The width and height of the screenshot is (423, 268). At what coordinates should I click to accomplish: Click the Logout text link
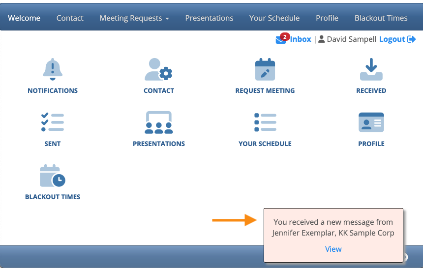click(x=392, y=39)
